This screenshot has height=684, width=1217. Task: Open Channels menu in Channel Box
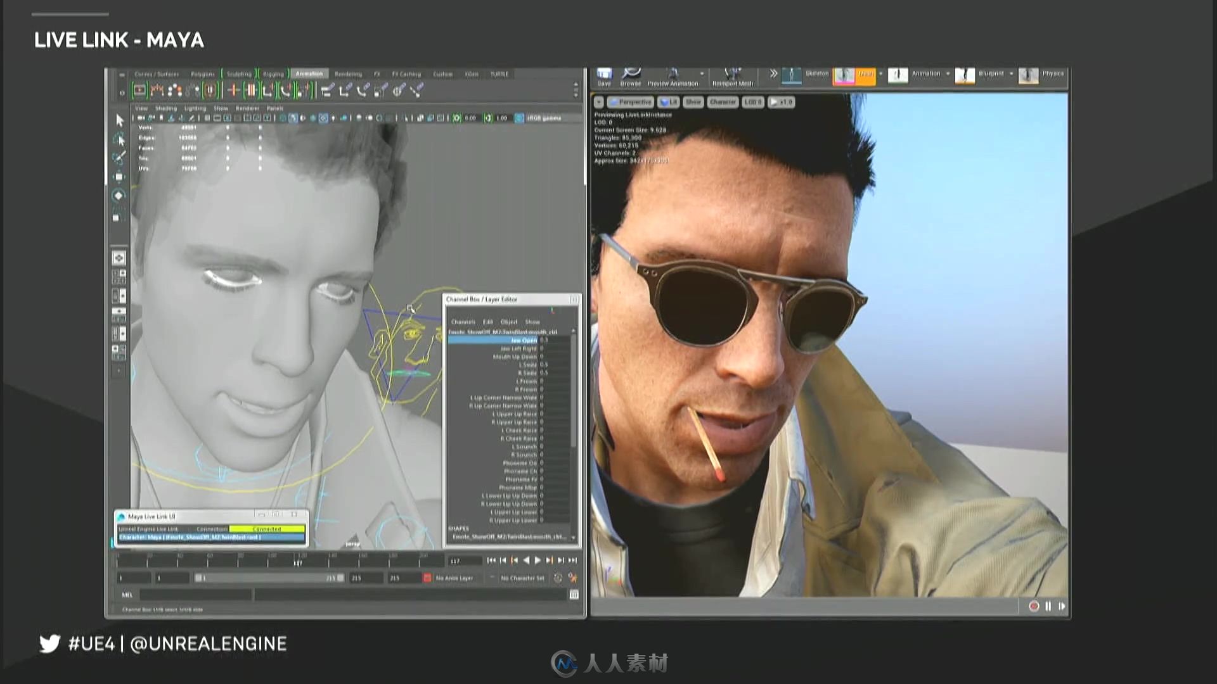tap(463, 322)
